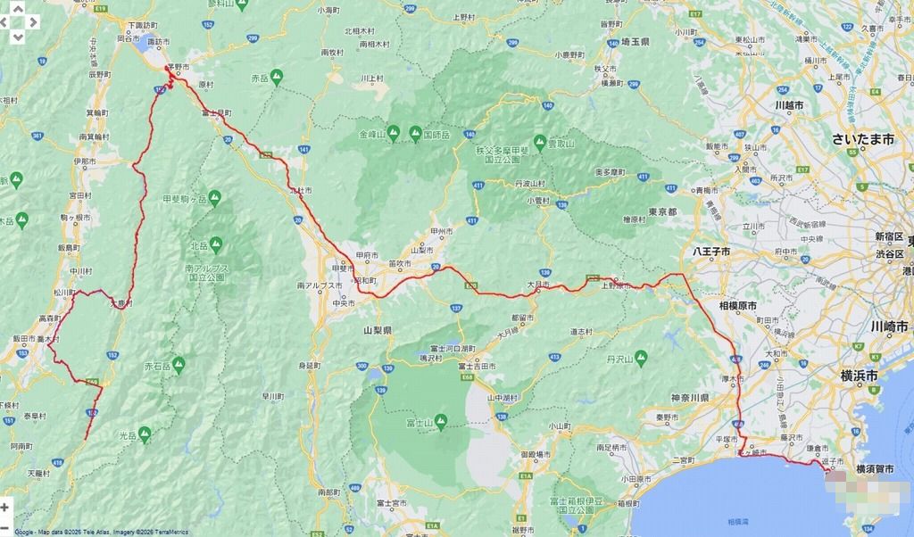Click the 赤石岳 mountain marker
The image size is (914, 537).
(x=179, y=364)
